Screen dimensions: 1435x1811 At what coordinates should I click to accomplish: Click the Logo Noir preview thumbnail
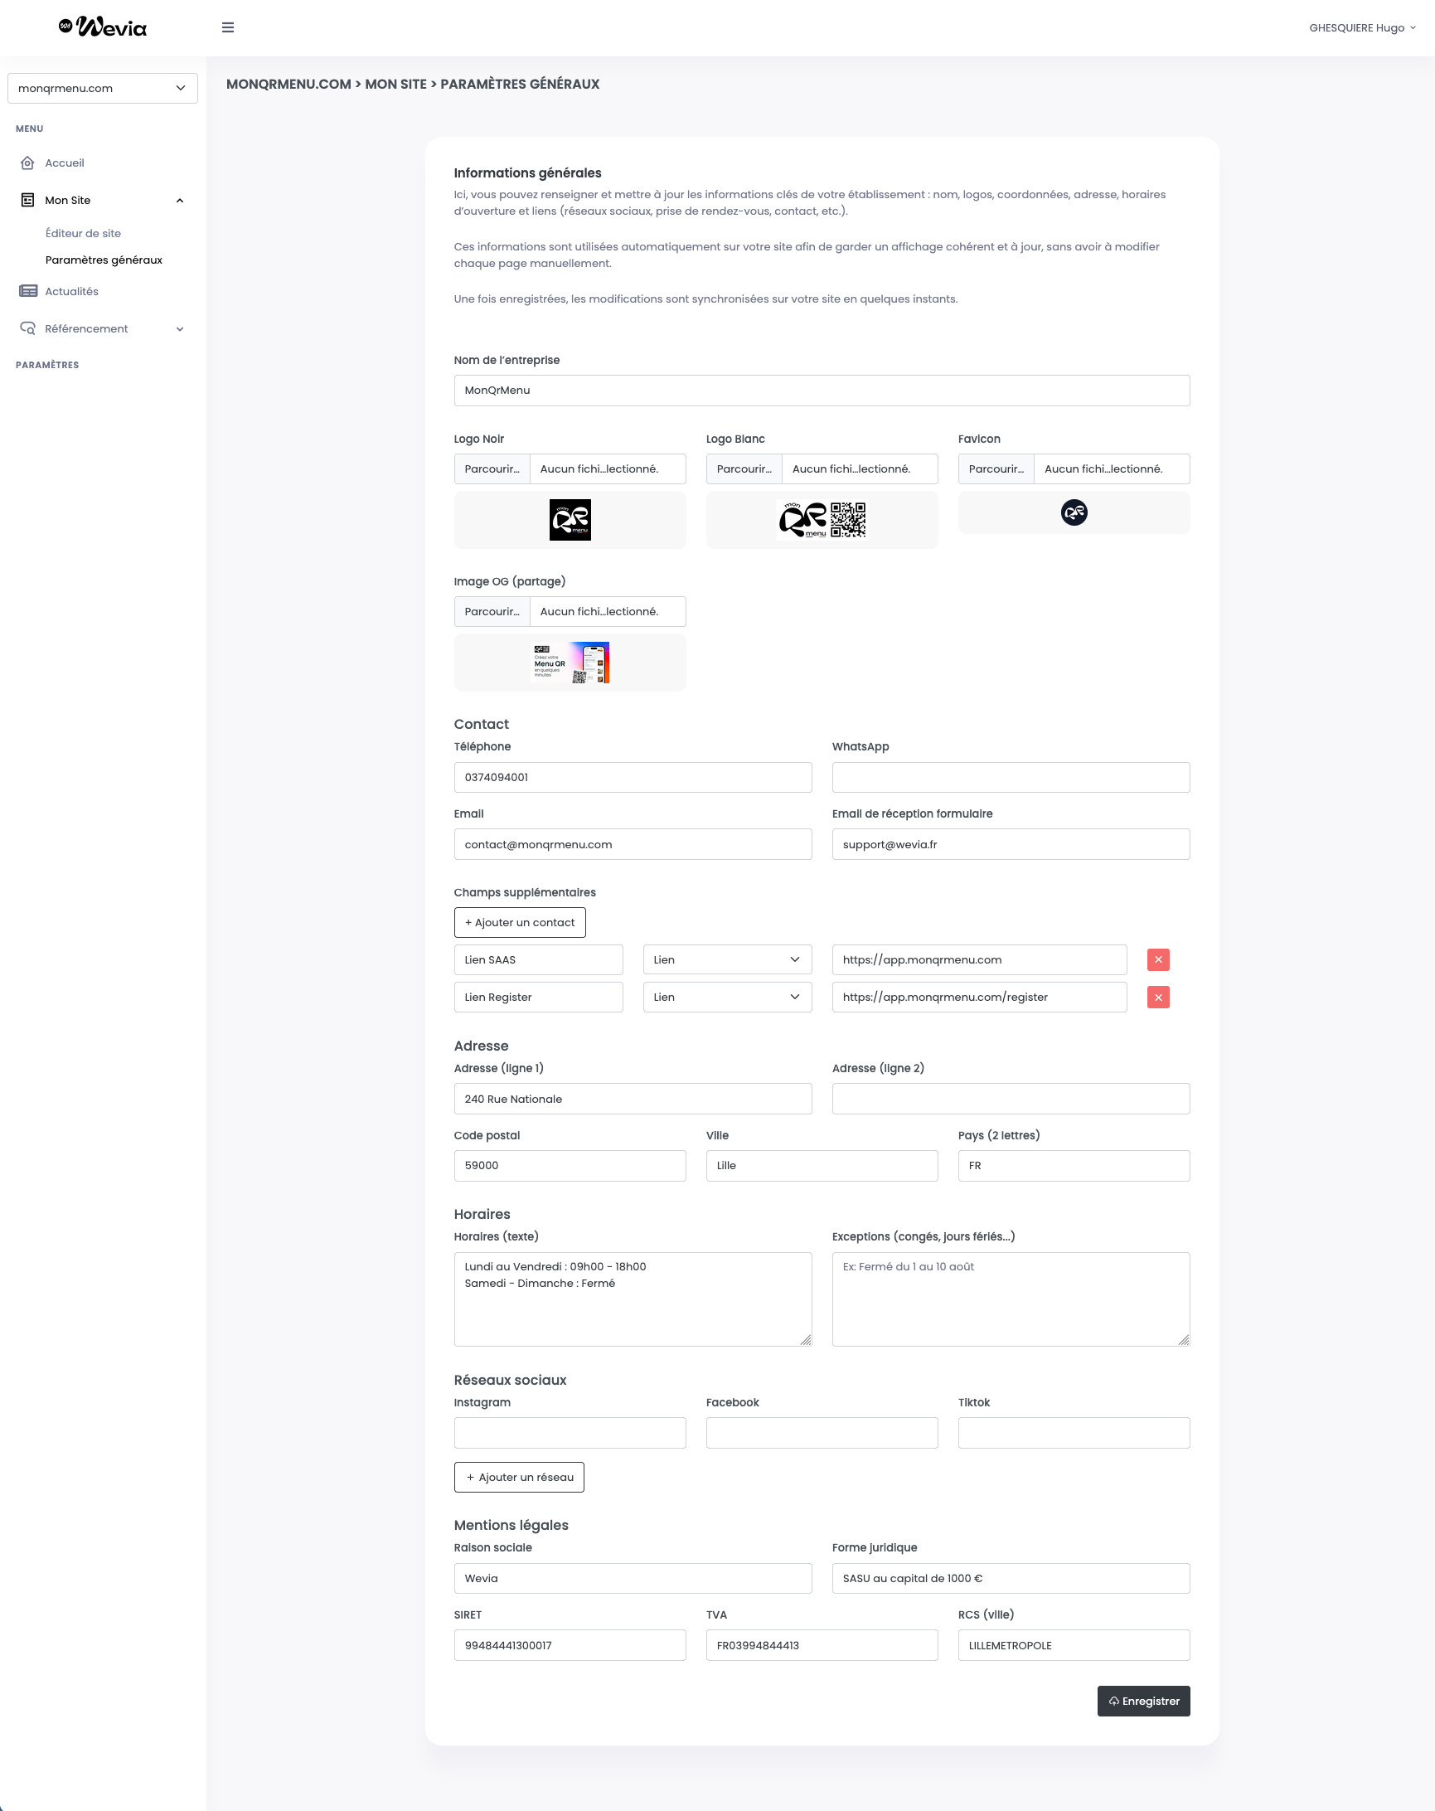point(570,520)
